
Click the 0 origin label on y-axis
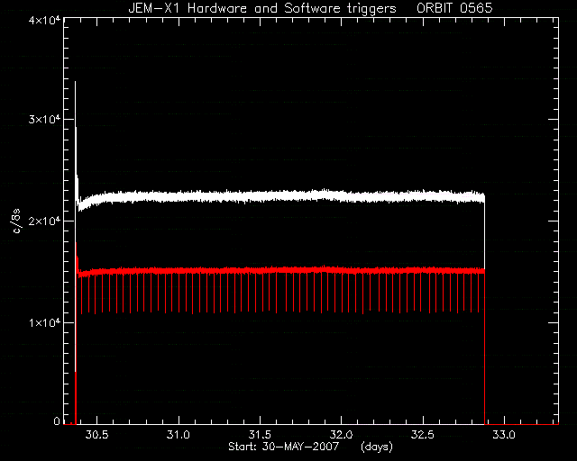pyautogui.click(x=57, y=420)
